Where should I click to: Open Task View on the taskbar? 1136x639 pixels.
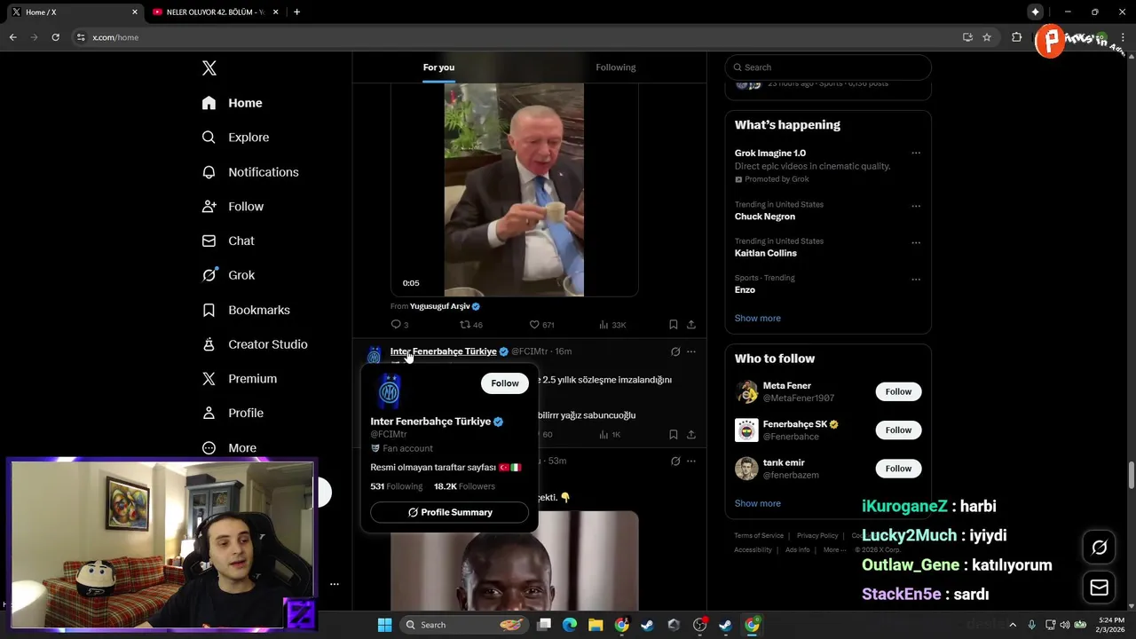544,625
